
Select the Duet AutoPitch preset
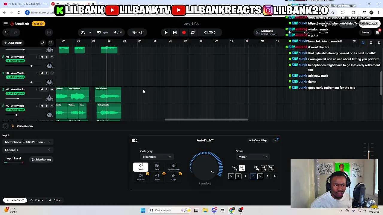point(157,167)
